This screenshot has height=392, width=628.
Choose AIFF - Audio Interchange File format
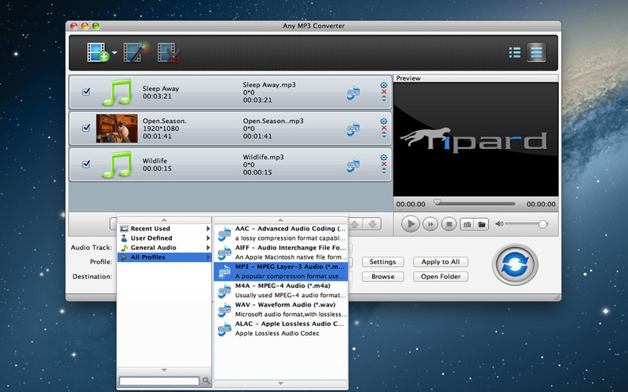(280, 252)
